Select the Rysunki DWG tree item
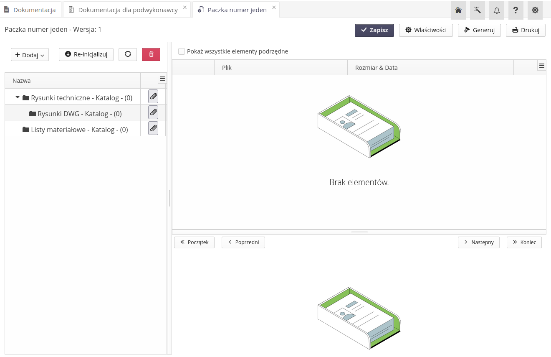551x357 pixels. 79,114
